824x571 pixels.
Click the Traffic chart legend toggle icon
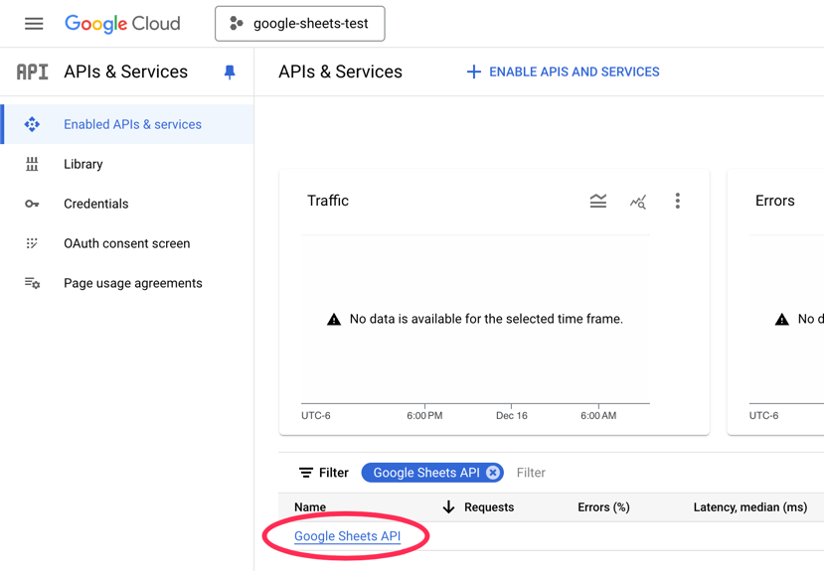point(597,202)
